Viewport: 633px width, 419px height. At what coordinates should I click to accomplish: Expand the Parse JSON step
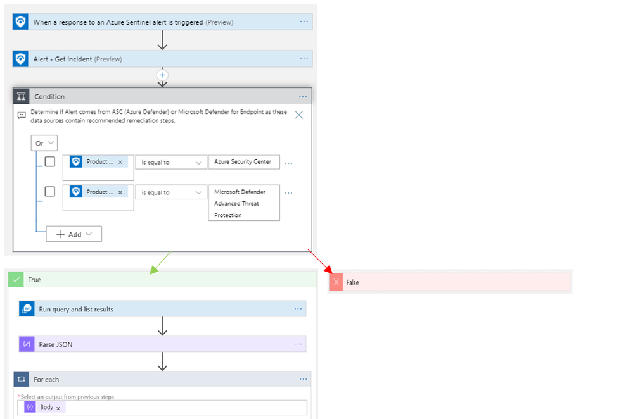tap(162, 344)
